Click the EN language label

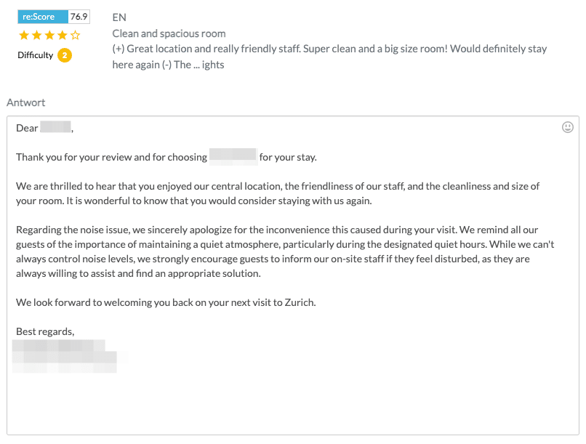tap(119, 17)
